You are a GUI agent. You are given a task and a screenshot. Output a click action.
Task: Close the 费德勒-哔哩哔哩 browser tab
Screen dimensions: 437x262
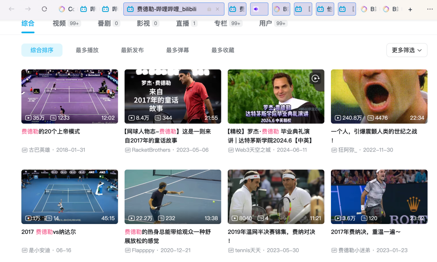pos(218,9)
